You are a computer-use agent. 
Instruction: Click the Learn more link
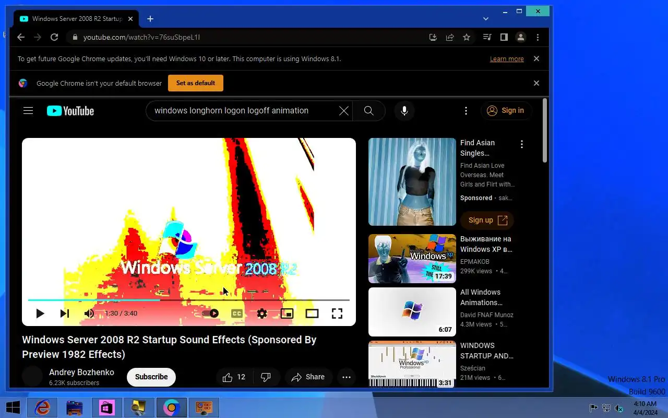[507, 59]
